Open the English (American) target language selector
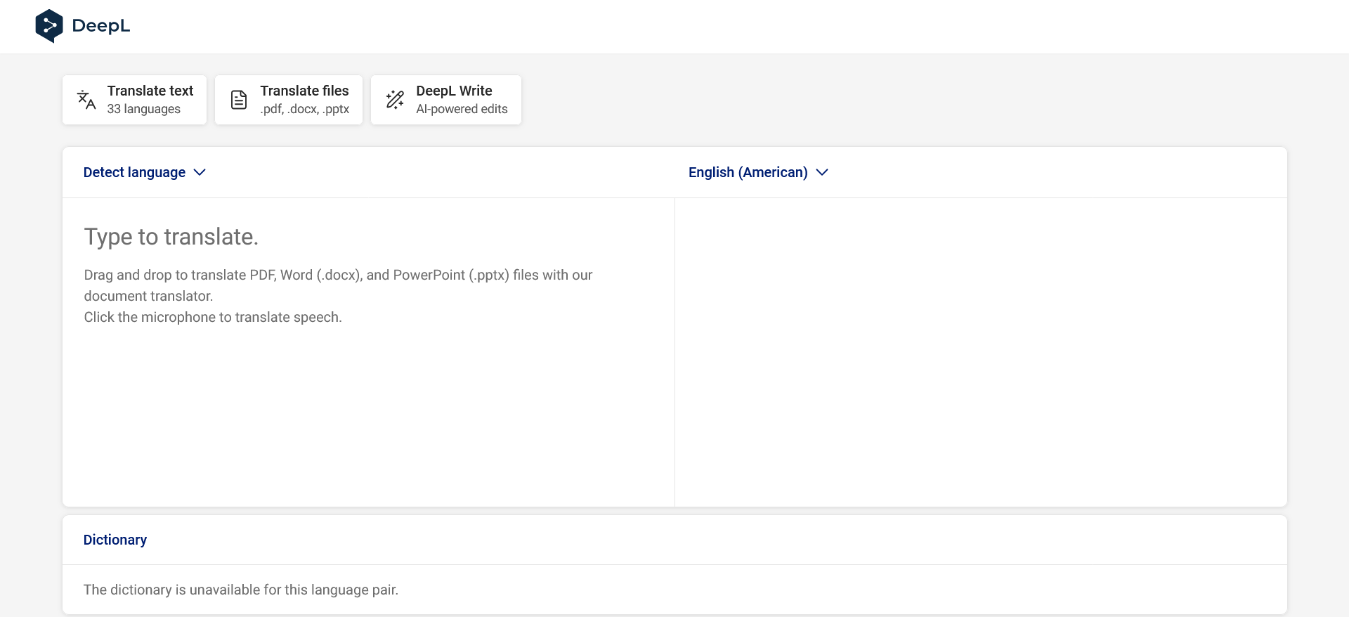Screen dimensions: 1349x617 (748, 172)
